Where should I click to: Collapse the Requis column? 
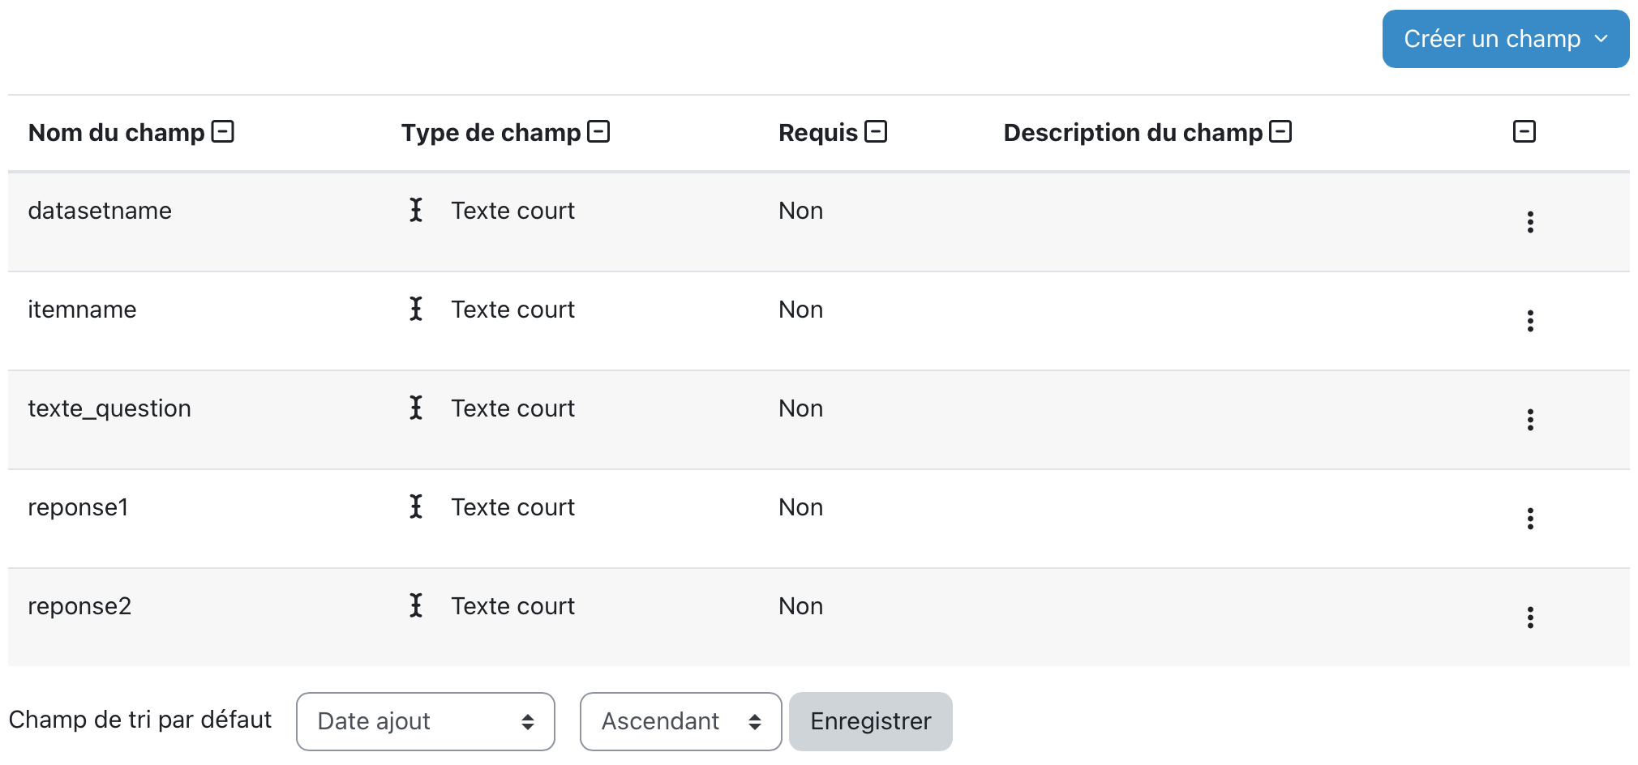click(876, 131)
